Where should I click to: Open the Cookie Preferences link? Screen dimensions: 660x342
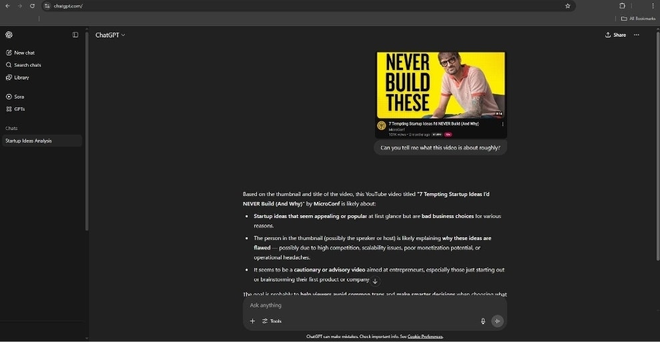point(424,337)
